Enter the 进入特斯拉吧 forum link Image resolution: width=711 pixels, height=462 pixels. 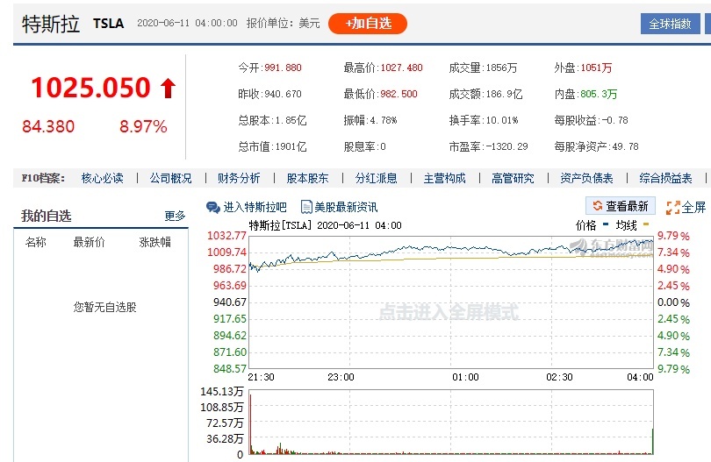pos(255,207)
